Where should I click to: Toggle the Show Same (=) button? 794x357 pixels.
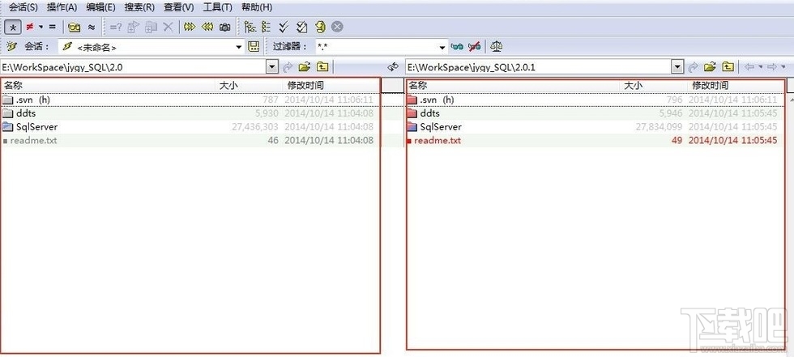coord(52,27)
